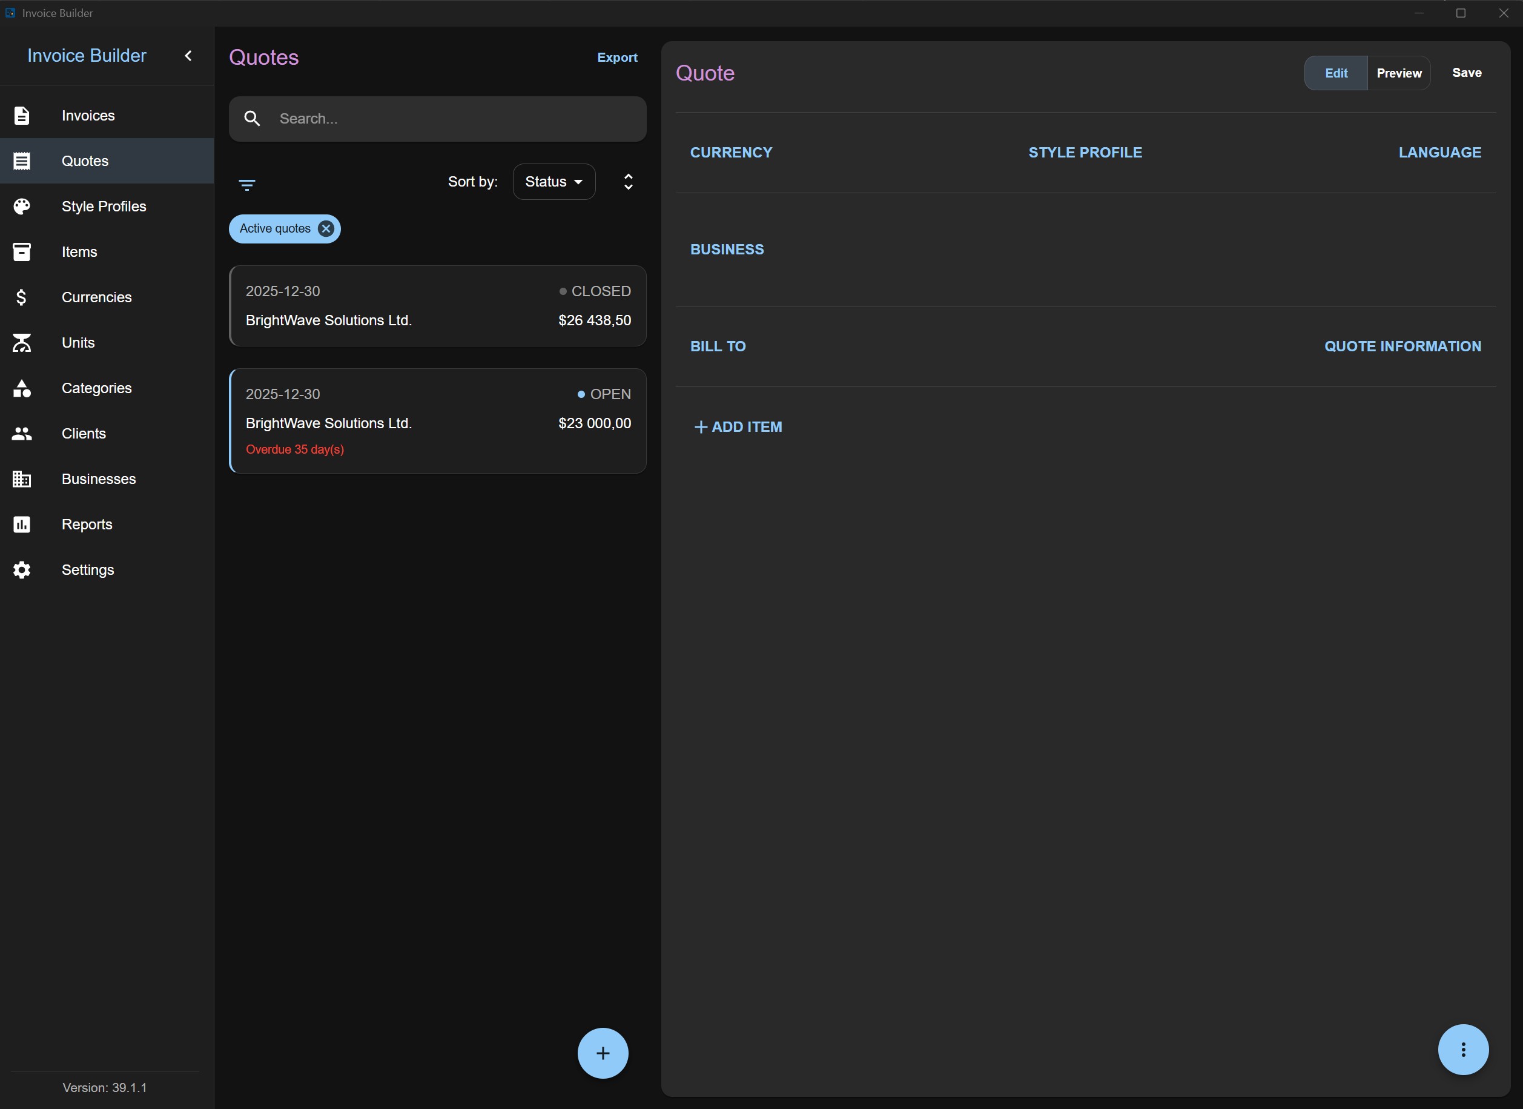This screenshot has height=1109, width=1523.
Task: Go to Style Profiles menu item
Action: [x=107, y=206]
